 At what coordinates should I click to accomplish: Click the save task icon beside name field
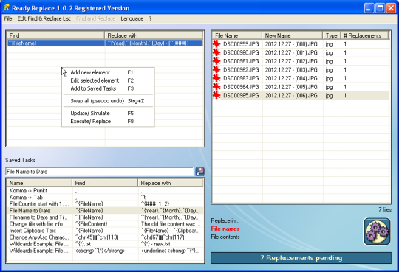point(199,172)
